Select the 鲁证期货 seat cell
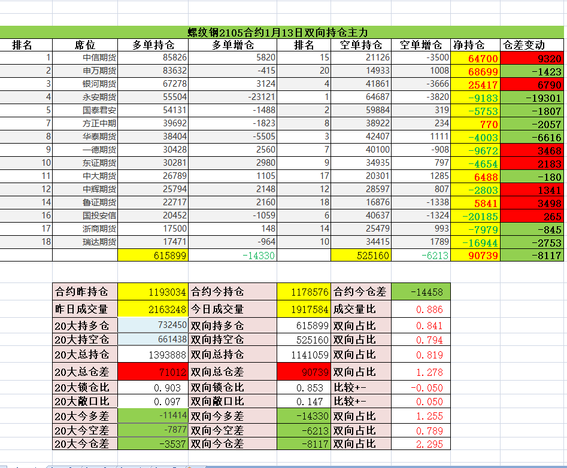This screenshot has height=468, width=567. coord(85,202)
